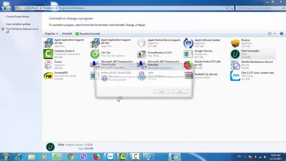Open the help question mark icon
The width and height of the screenshot is (286, 161).
tap(282, 34)
